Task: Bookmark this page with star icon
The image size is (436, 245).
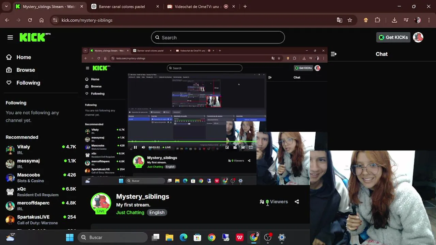Action: (350, 20)
